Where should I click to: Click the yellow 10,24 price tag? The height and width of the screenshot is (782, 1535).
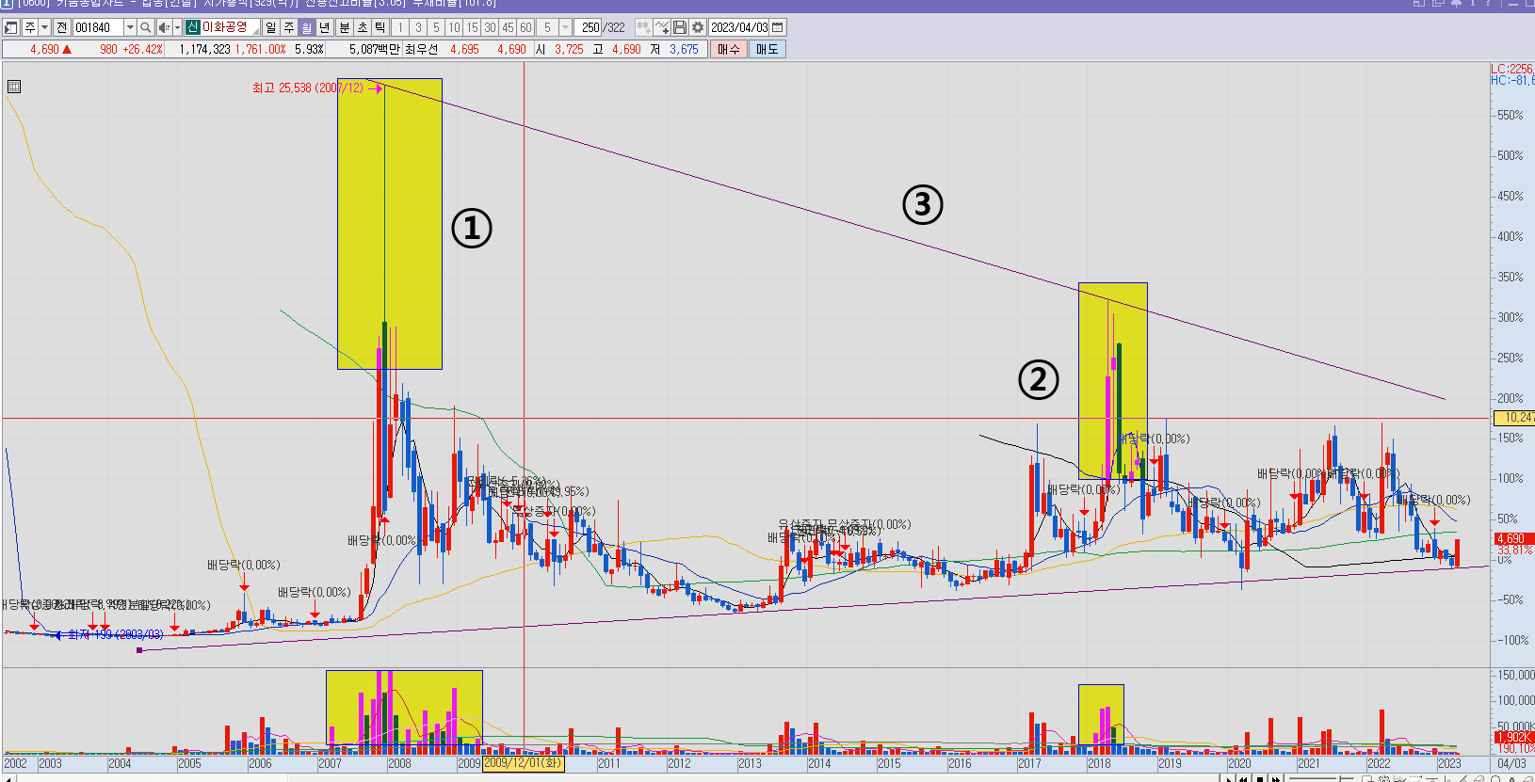pos(1515,417)
